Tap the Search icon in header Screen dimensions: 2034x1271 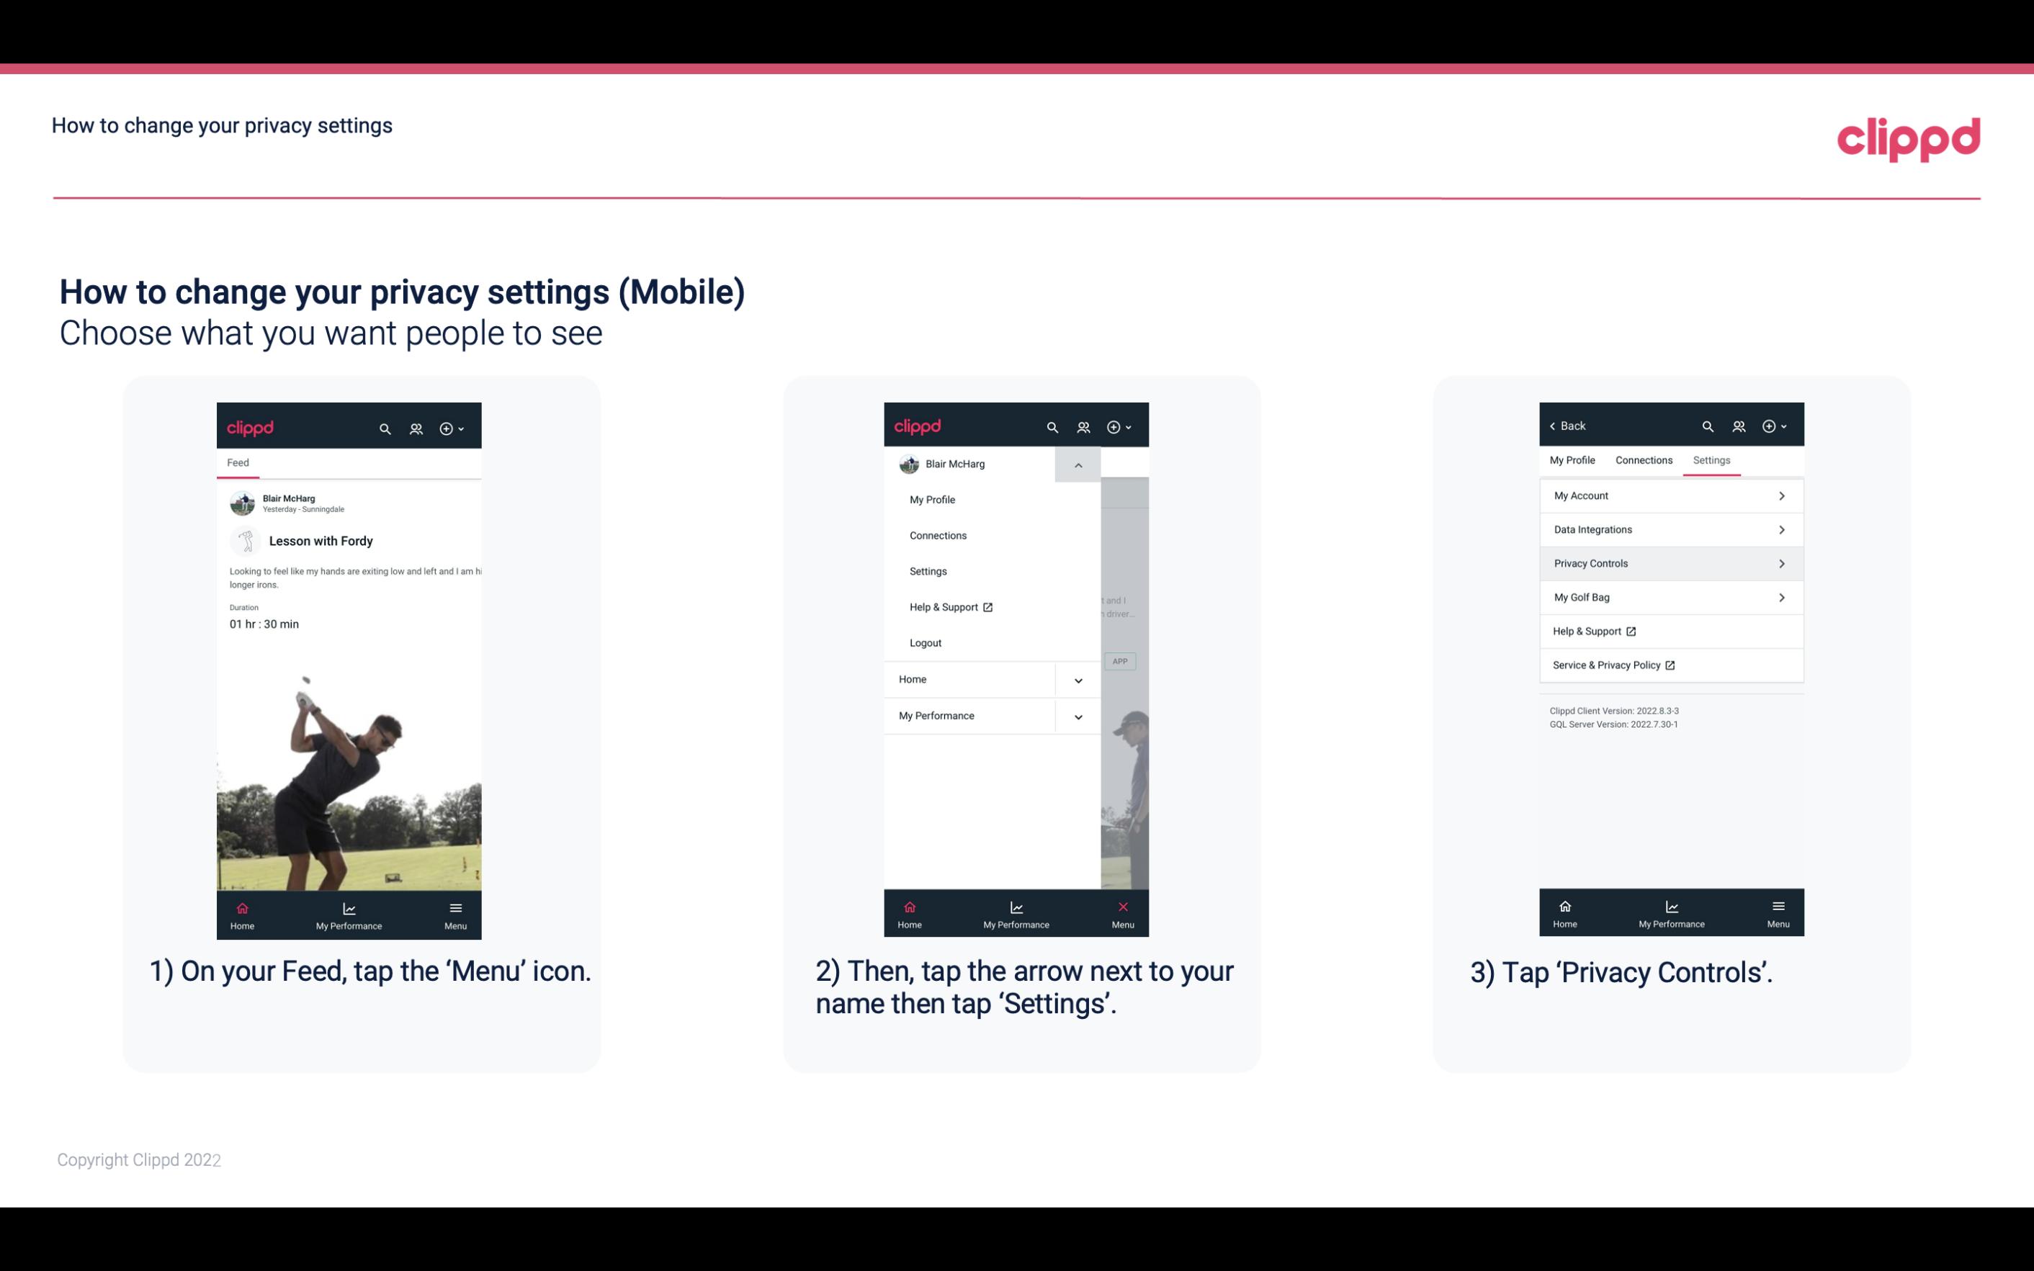(x=385, y=428)
